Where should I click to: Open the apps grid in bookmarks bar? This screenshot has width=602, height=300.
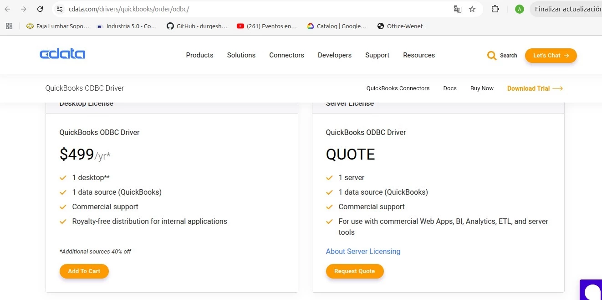coord(9,26)
